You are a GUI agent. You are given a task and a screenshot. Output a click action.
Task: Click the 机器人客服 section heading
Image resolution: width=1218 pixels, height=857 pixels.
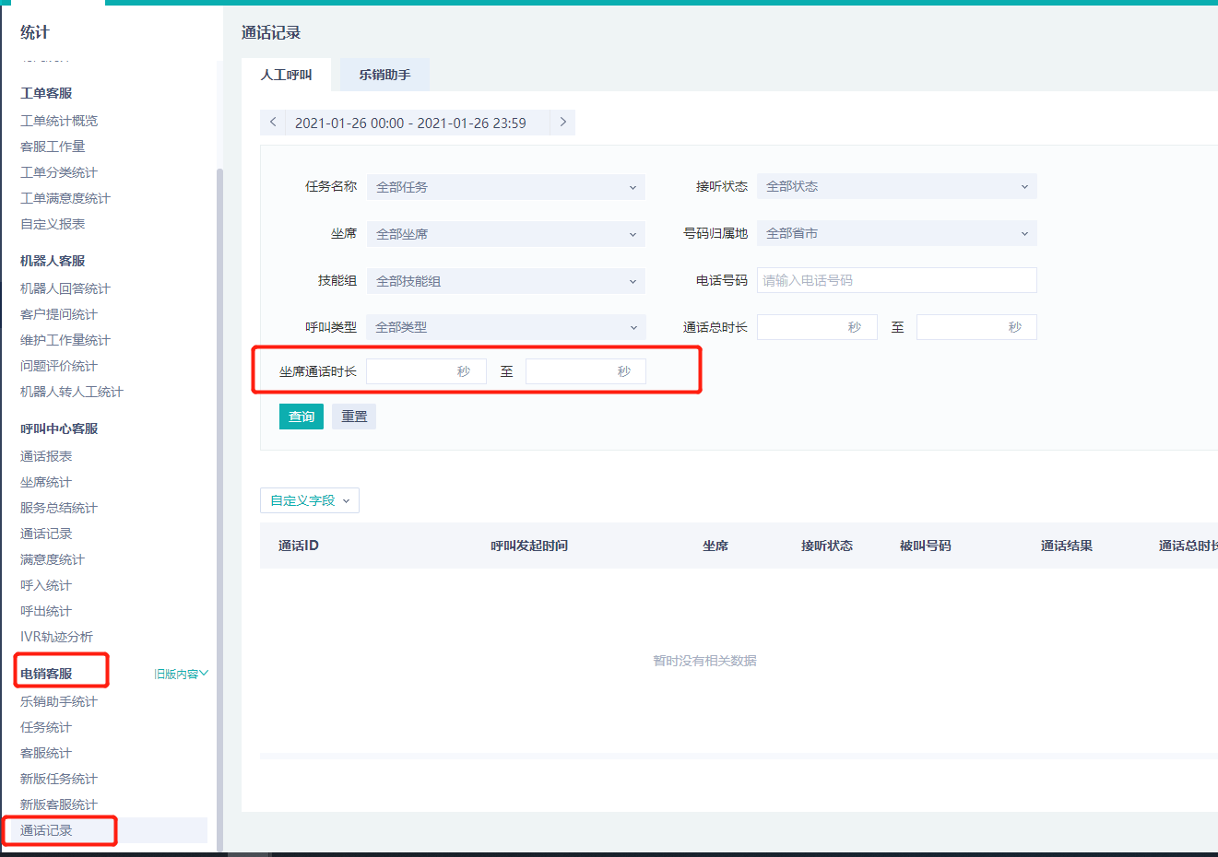point(53,261)
